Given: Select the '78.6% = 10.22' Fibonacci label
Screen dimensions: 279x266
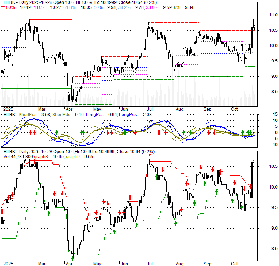Looking at the screenshot, I should pyautogui.click(x=47, y=7).
